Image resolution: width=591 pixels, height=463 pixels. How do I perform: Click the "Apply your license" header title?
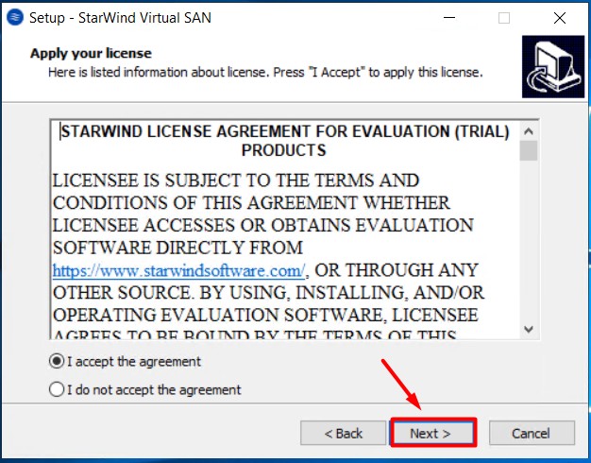click(91, 53)
